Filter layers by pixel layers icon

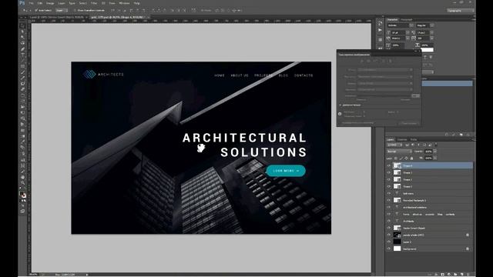tap(407, 145)
